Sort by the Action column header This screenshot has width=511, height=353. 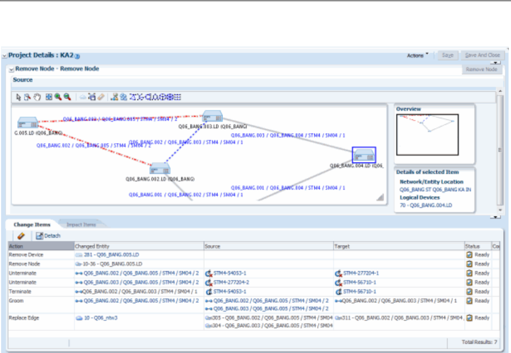point(41,246)
